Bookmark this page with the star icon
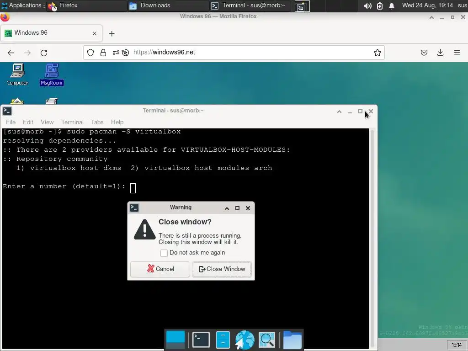Screen dimensions: 468x351 point(377,53)
